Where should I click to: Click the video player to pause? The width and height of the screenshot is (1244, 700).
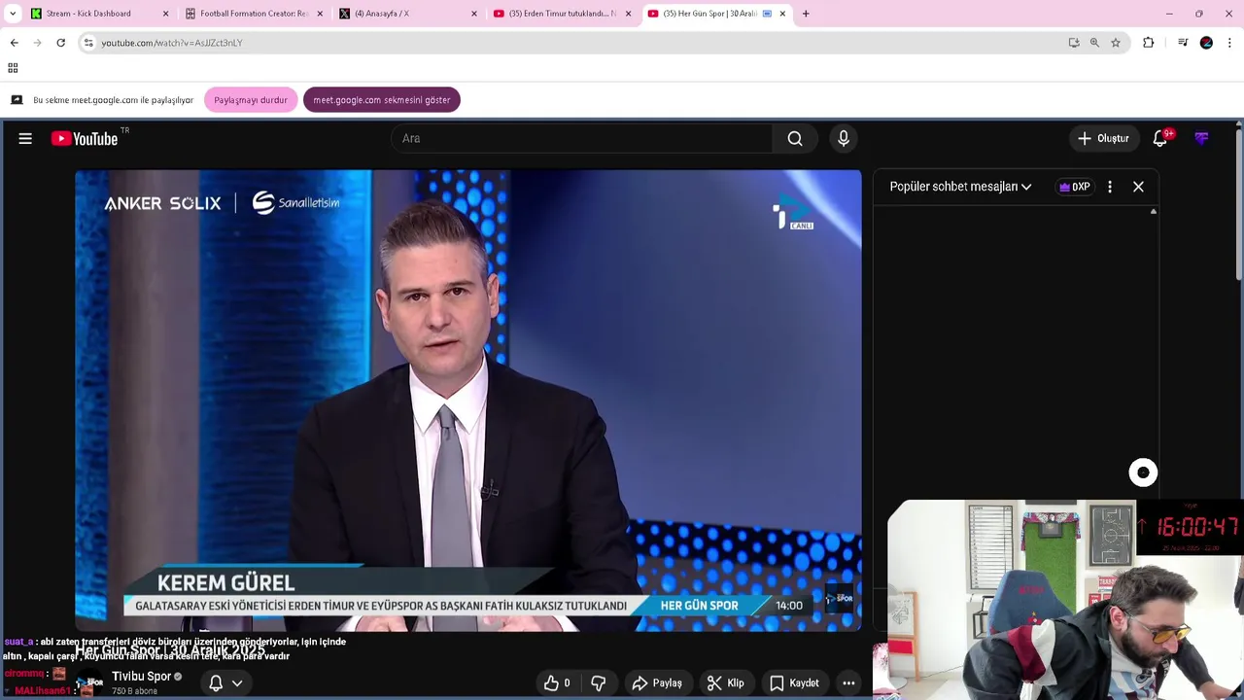click(x=468, y=401)
